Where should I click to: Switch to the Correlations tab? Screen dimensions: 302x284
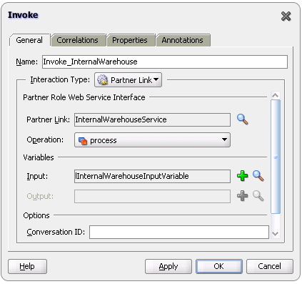coord(78,40)
